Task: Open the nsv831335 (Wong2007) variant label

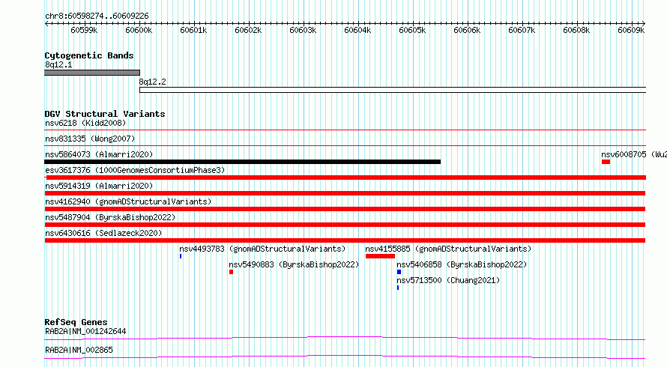Action: 90,139
